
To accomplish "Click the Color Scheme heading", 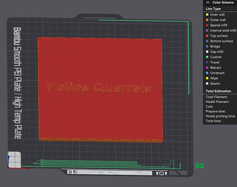I will click(223, 2).
